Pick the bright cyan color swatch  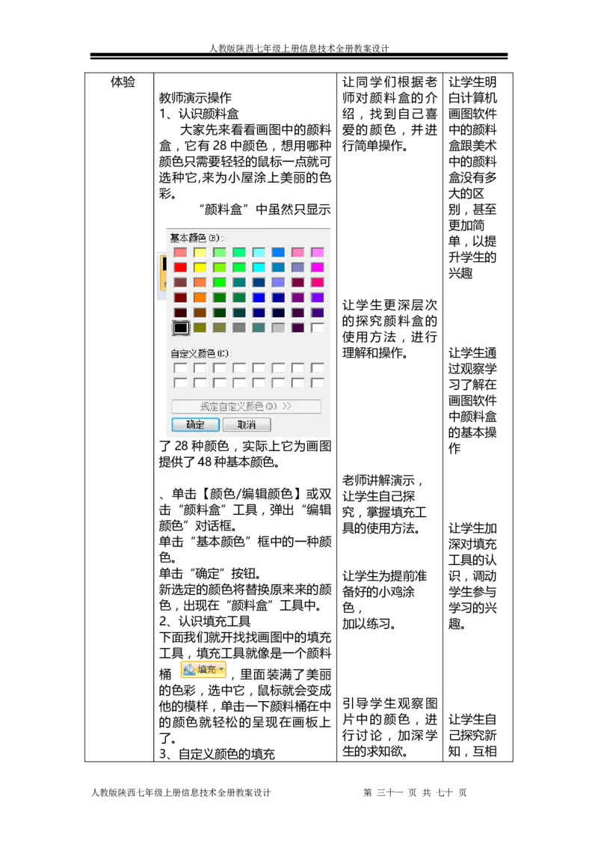pyautogui.click(x=259, y=267)
